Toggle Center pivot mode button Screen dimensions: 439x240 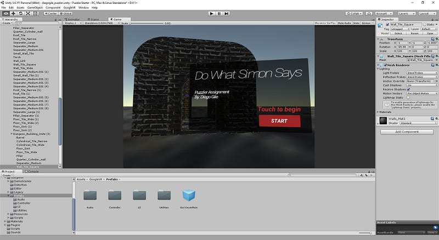(x=50, y=14)
